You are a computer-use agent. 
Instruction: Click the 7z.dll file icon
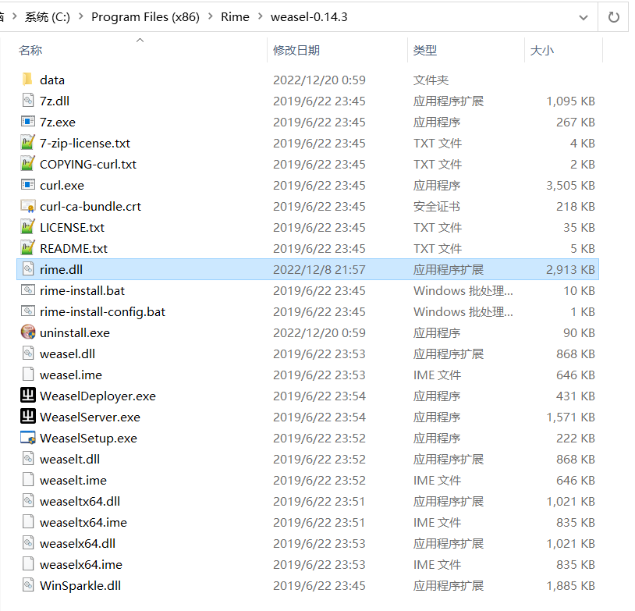pos(27,101)
